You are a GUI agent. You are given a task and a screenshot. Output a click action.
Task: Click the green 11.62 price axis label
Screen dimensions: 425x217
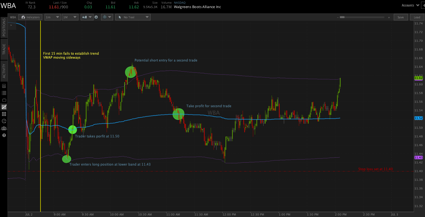point(418,78)
